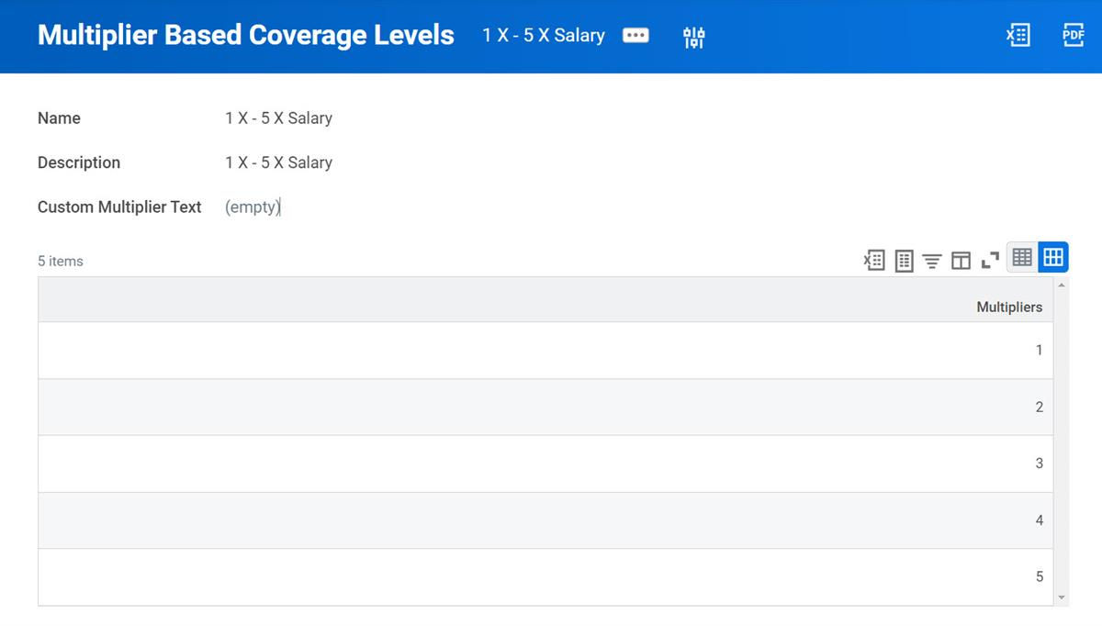Click the Custom Multiplier Text (empty) value
Viewport: 1102px width, 626px height.
[x=253, y=207]
